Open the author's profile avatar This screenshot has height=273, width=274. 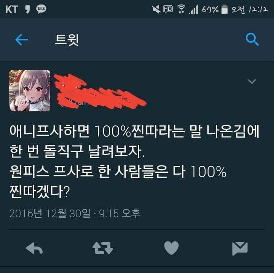point(30,91)
